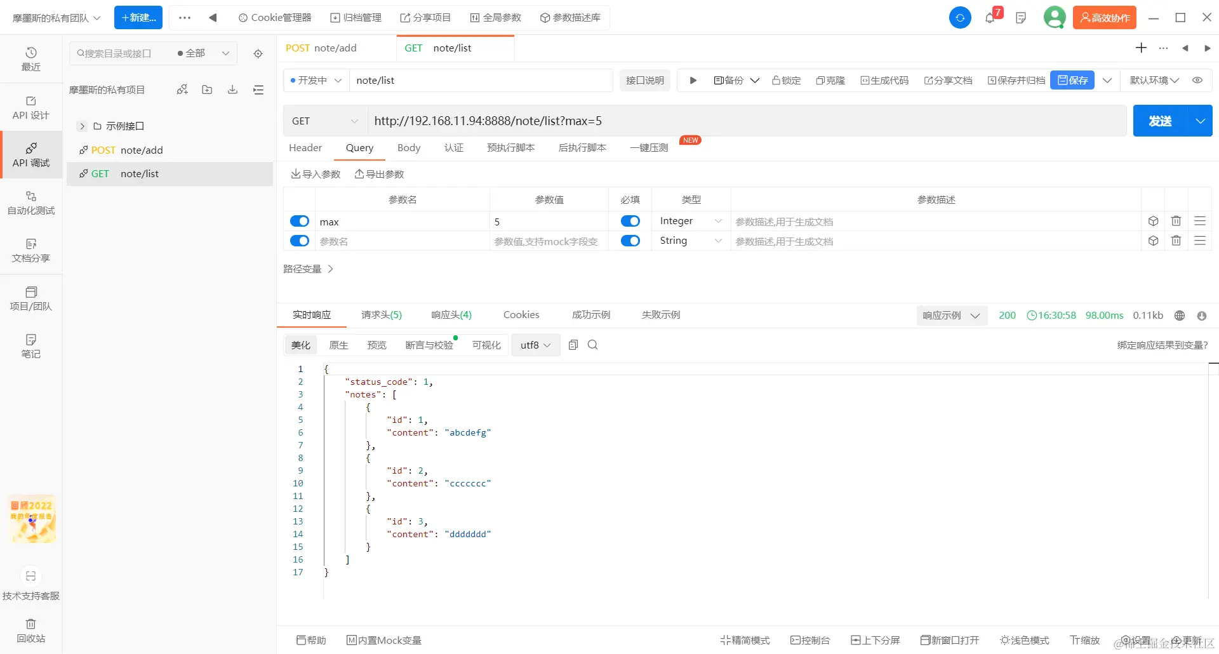Open the Integer type dropdown

pos(691,221)
